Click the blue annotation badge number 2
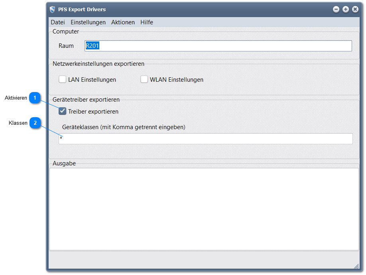This screenshot has width=366, height=275. click(x=35, y=123)
